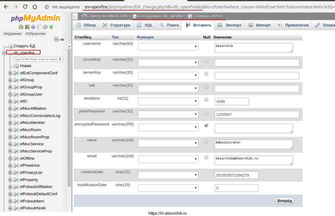Click the log out icon in sidebar

[27, 27]
